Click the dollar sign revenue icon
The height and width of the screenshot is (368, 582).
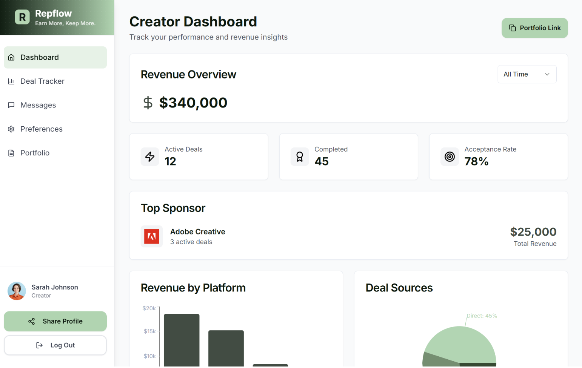coord(148,103)
